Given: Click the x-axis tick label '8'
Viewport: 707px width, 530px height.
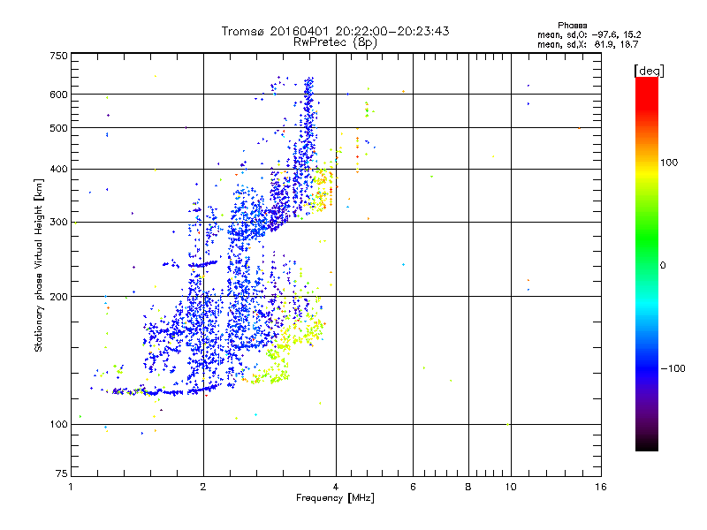Looking at the screenshot, I should click(468, 487).
